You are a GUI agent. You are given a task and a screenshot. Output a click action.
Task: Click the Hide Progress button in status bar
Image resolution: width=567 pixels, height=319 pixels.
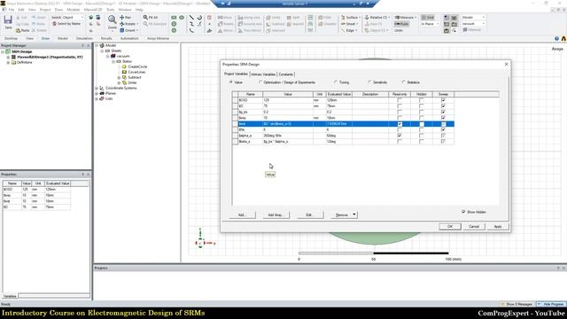click(x=551, y=304)
